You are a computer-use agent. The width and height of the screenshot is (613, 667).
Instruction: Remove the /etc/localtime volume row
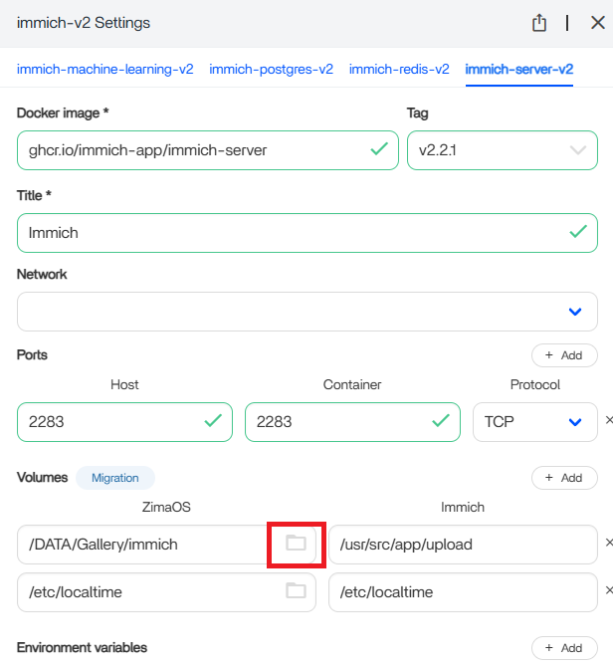pyautogui.click(x=608, y=591)
